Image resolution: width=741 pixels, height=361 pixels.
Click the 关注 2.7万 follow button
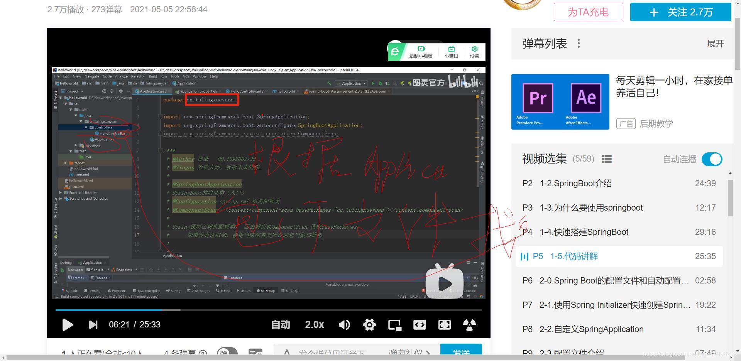coord(680,12)
